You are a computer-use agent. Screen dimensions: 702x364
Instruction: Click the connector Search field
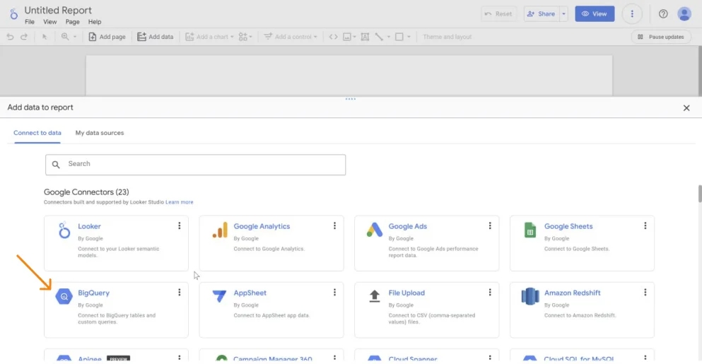[x=195, y=164]
